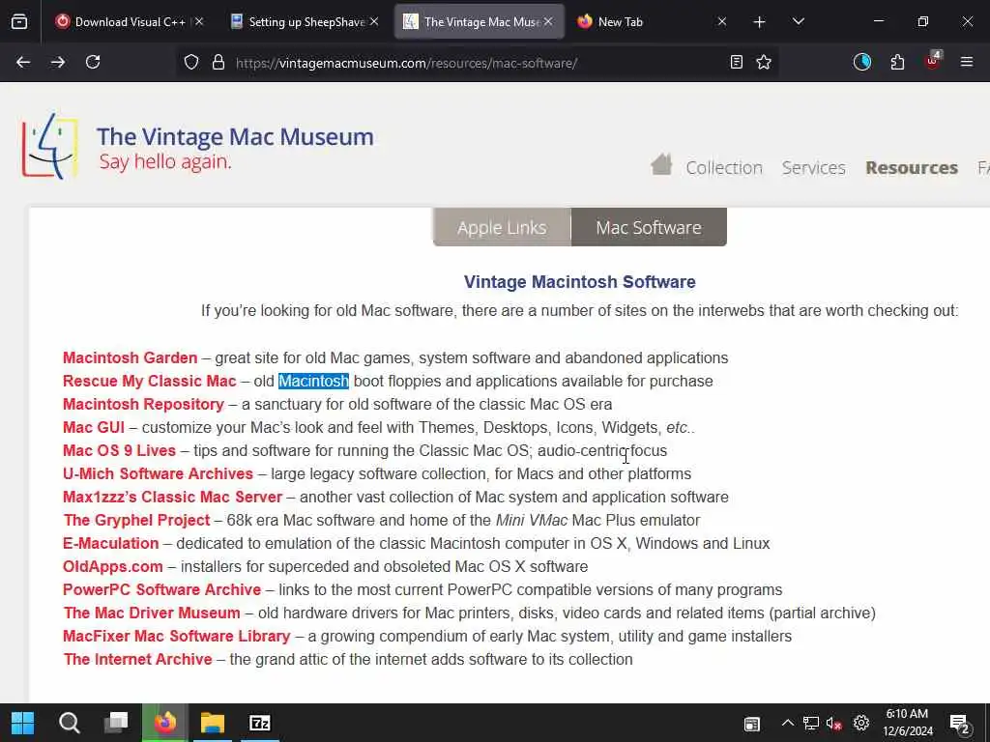The width and height of the screenshot is (990, 742).
Task: Switch to Setting up SheepShaver tab
Action: click(306, 21)
